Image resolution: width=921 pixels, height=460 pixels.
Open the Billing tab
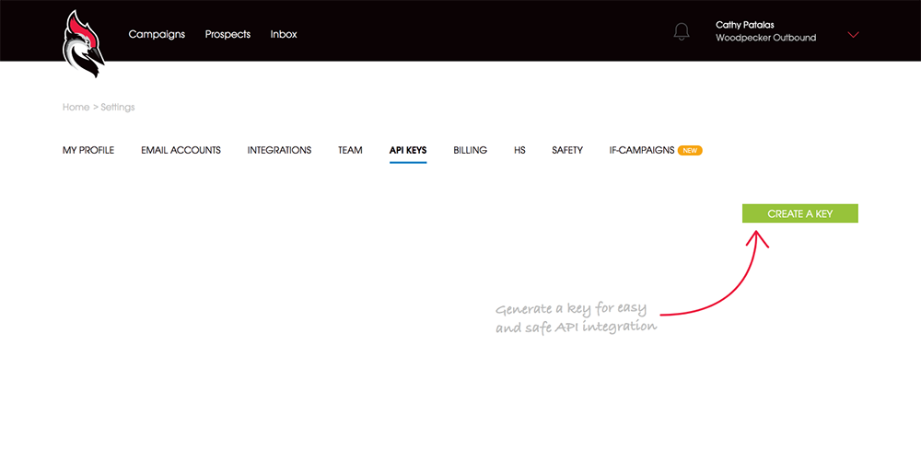coord(470,150)
